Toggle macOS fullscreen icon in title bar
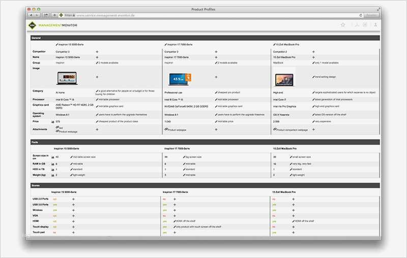407x258 pixels. (x=378, y=9)
